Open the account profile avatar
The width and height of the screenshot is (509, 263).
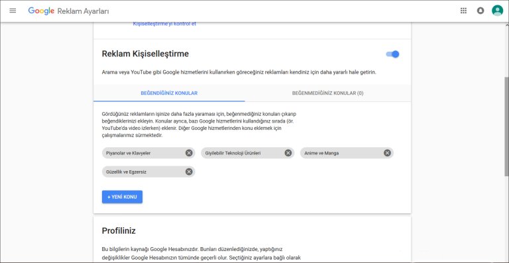coord(497,11)
